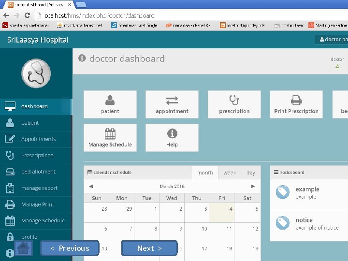Click the manage report building icon

(x=10, y=188)
